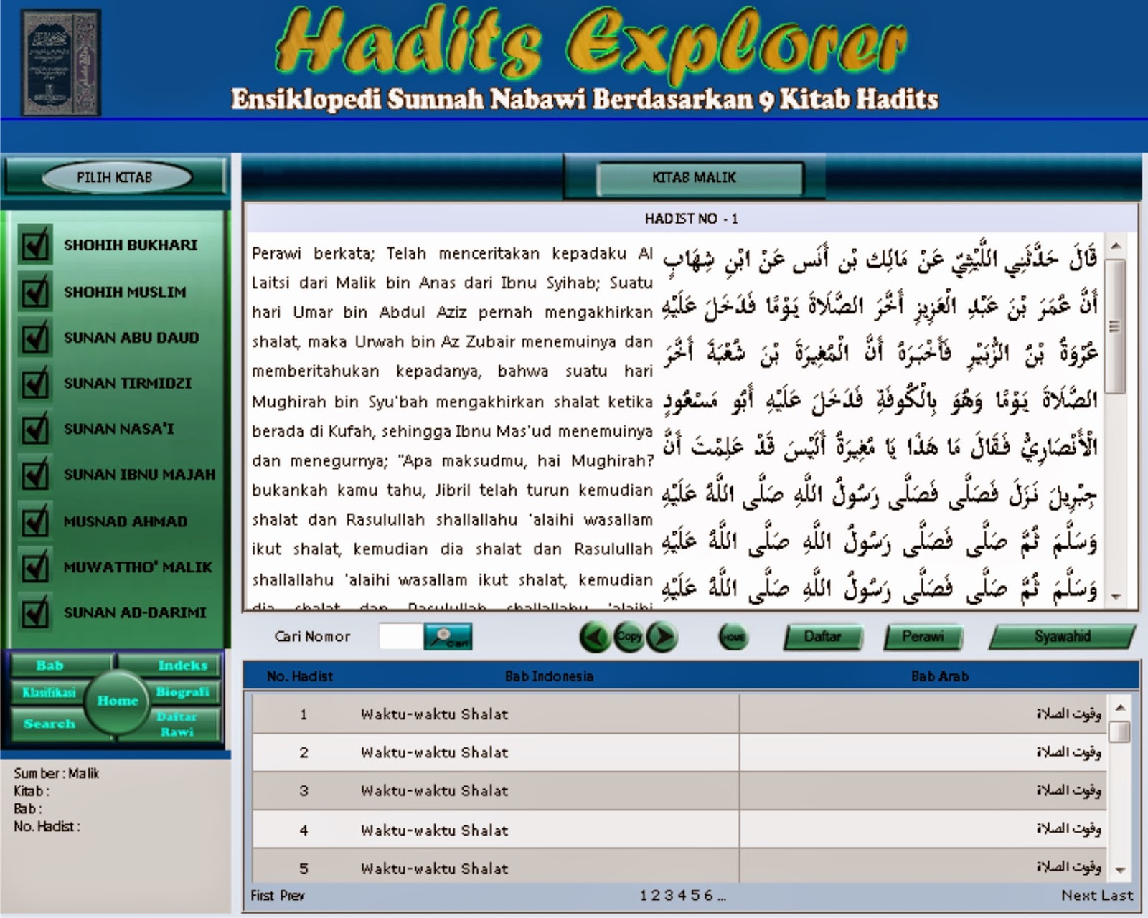
Task: Click the round Home icon
Action: [734, 637]
